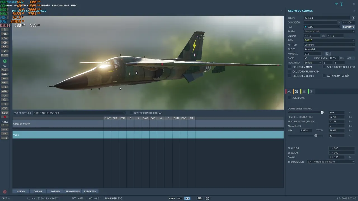The width and height of the screenshot is (358, 201).
Task: Click the FRECUENCIA field showing 127.5
Action: pos(334,58)
